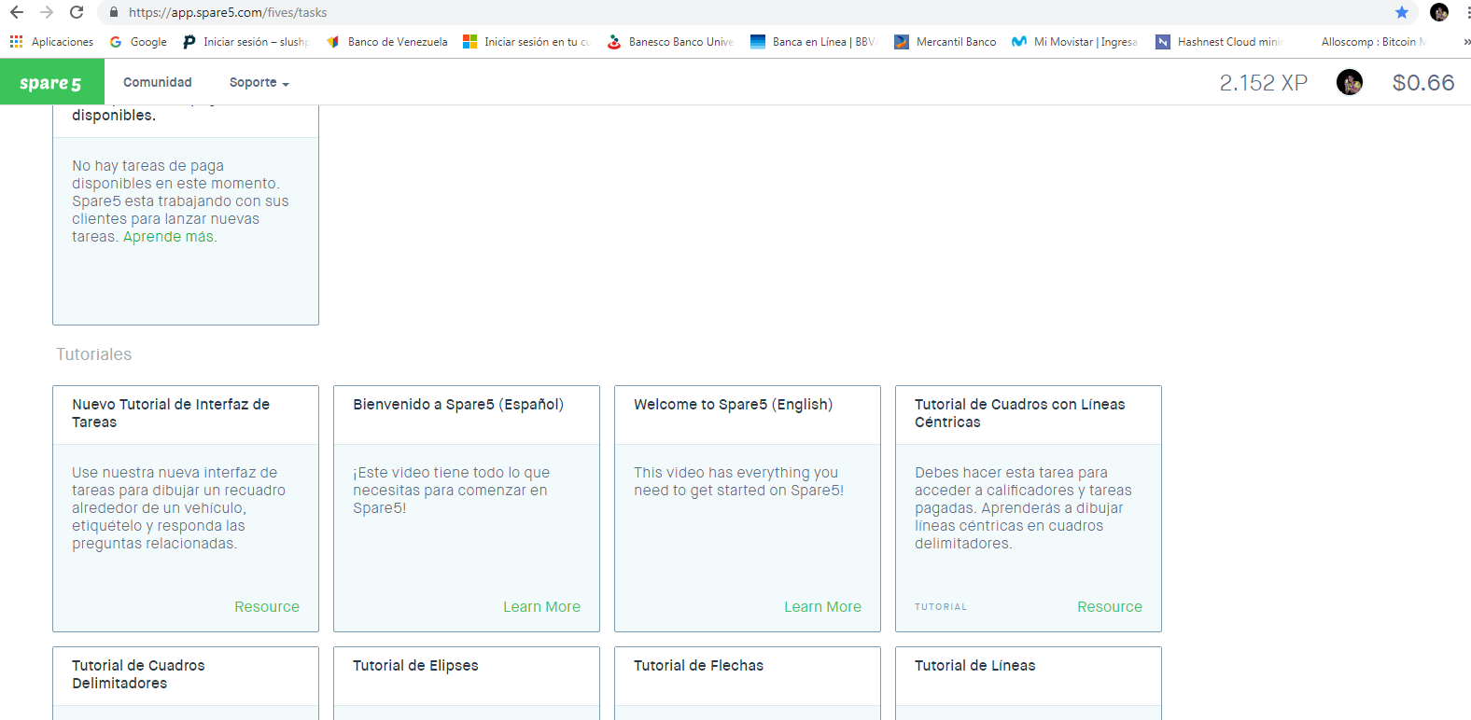Image resolution: width=1471 pixels, height=720 pixels.
Task: Open the Bienvenido a Spare5 (Español) title
Action: click(458, 405)
